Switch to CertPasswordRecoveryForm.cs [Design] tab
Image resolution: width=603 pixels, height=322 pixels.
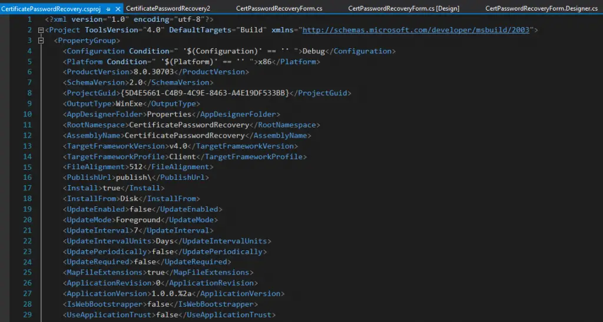click(403, 9)
